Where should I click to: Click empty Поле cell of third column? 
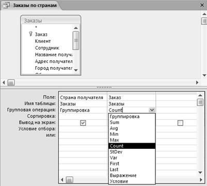pos(176,98)
